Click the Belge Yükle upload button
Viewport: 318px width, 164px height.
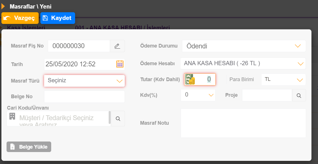(29, 147)
